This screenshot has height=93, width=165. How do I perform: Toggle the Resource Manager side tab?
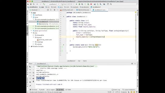27,17
